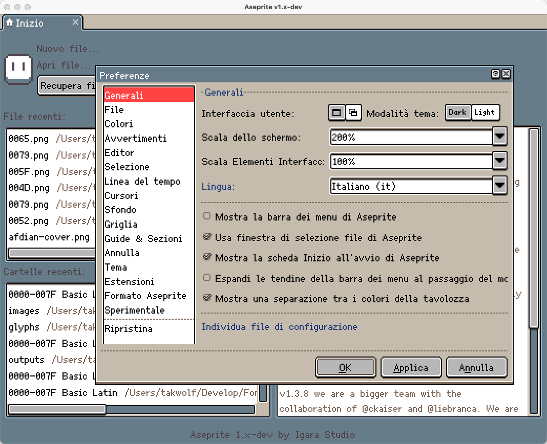
Task: Click the Annulla button at dialog bottom
Action: tap(476, 367)
